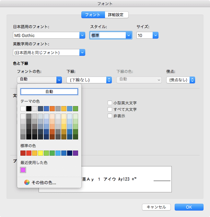Click the キャンセル button
Image resolution: width=210 pixels, height=217 pixels.
tap(156, 207)
